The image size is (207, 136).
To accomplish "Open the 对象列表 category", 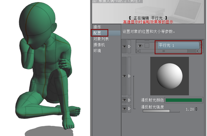I will [x=101, y=39].
